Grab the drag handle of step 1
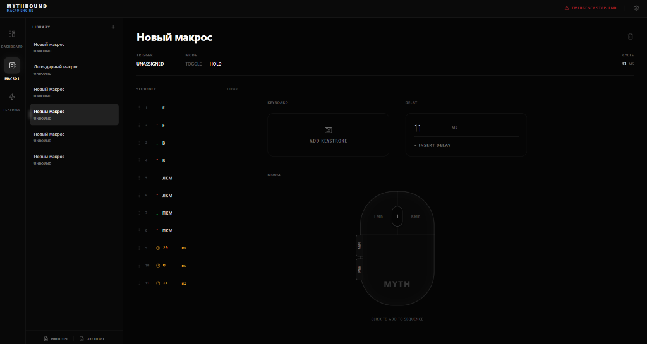The height and width of the screenshot is (344, 647). tap(138, 107)
